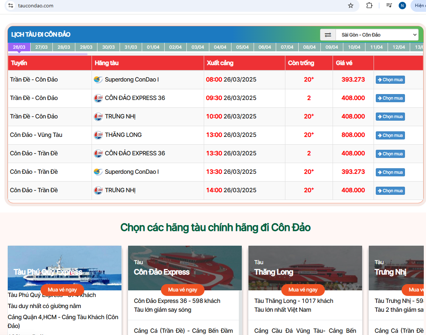Show schedule for 08/04

pyautogui.click(x=309, y=47)
